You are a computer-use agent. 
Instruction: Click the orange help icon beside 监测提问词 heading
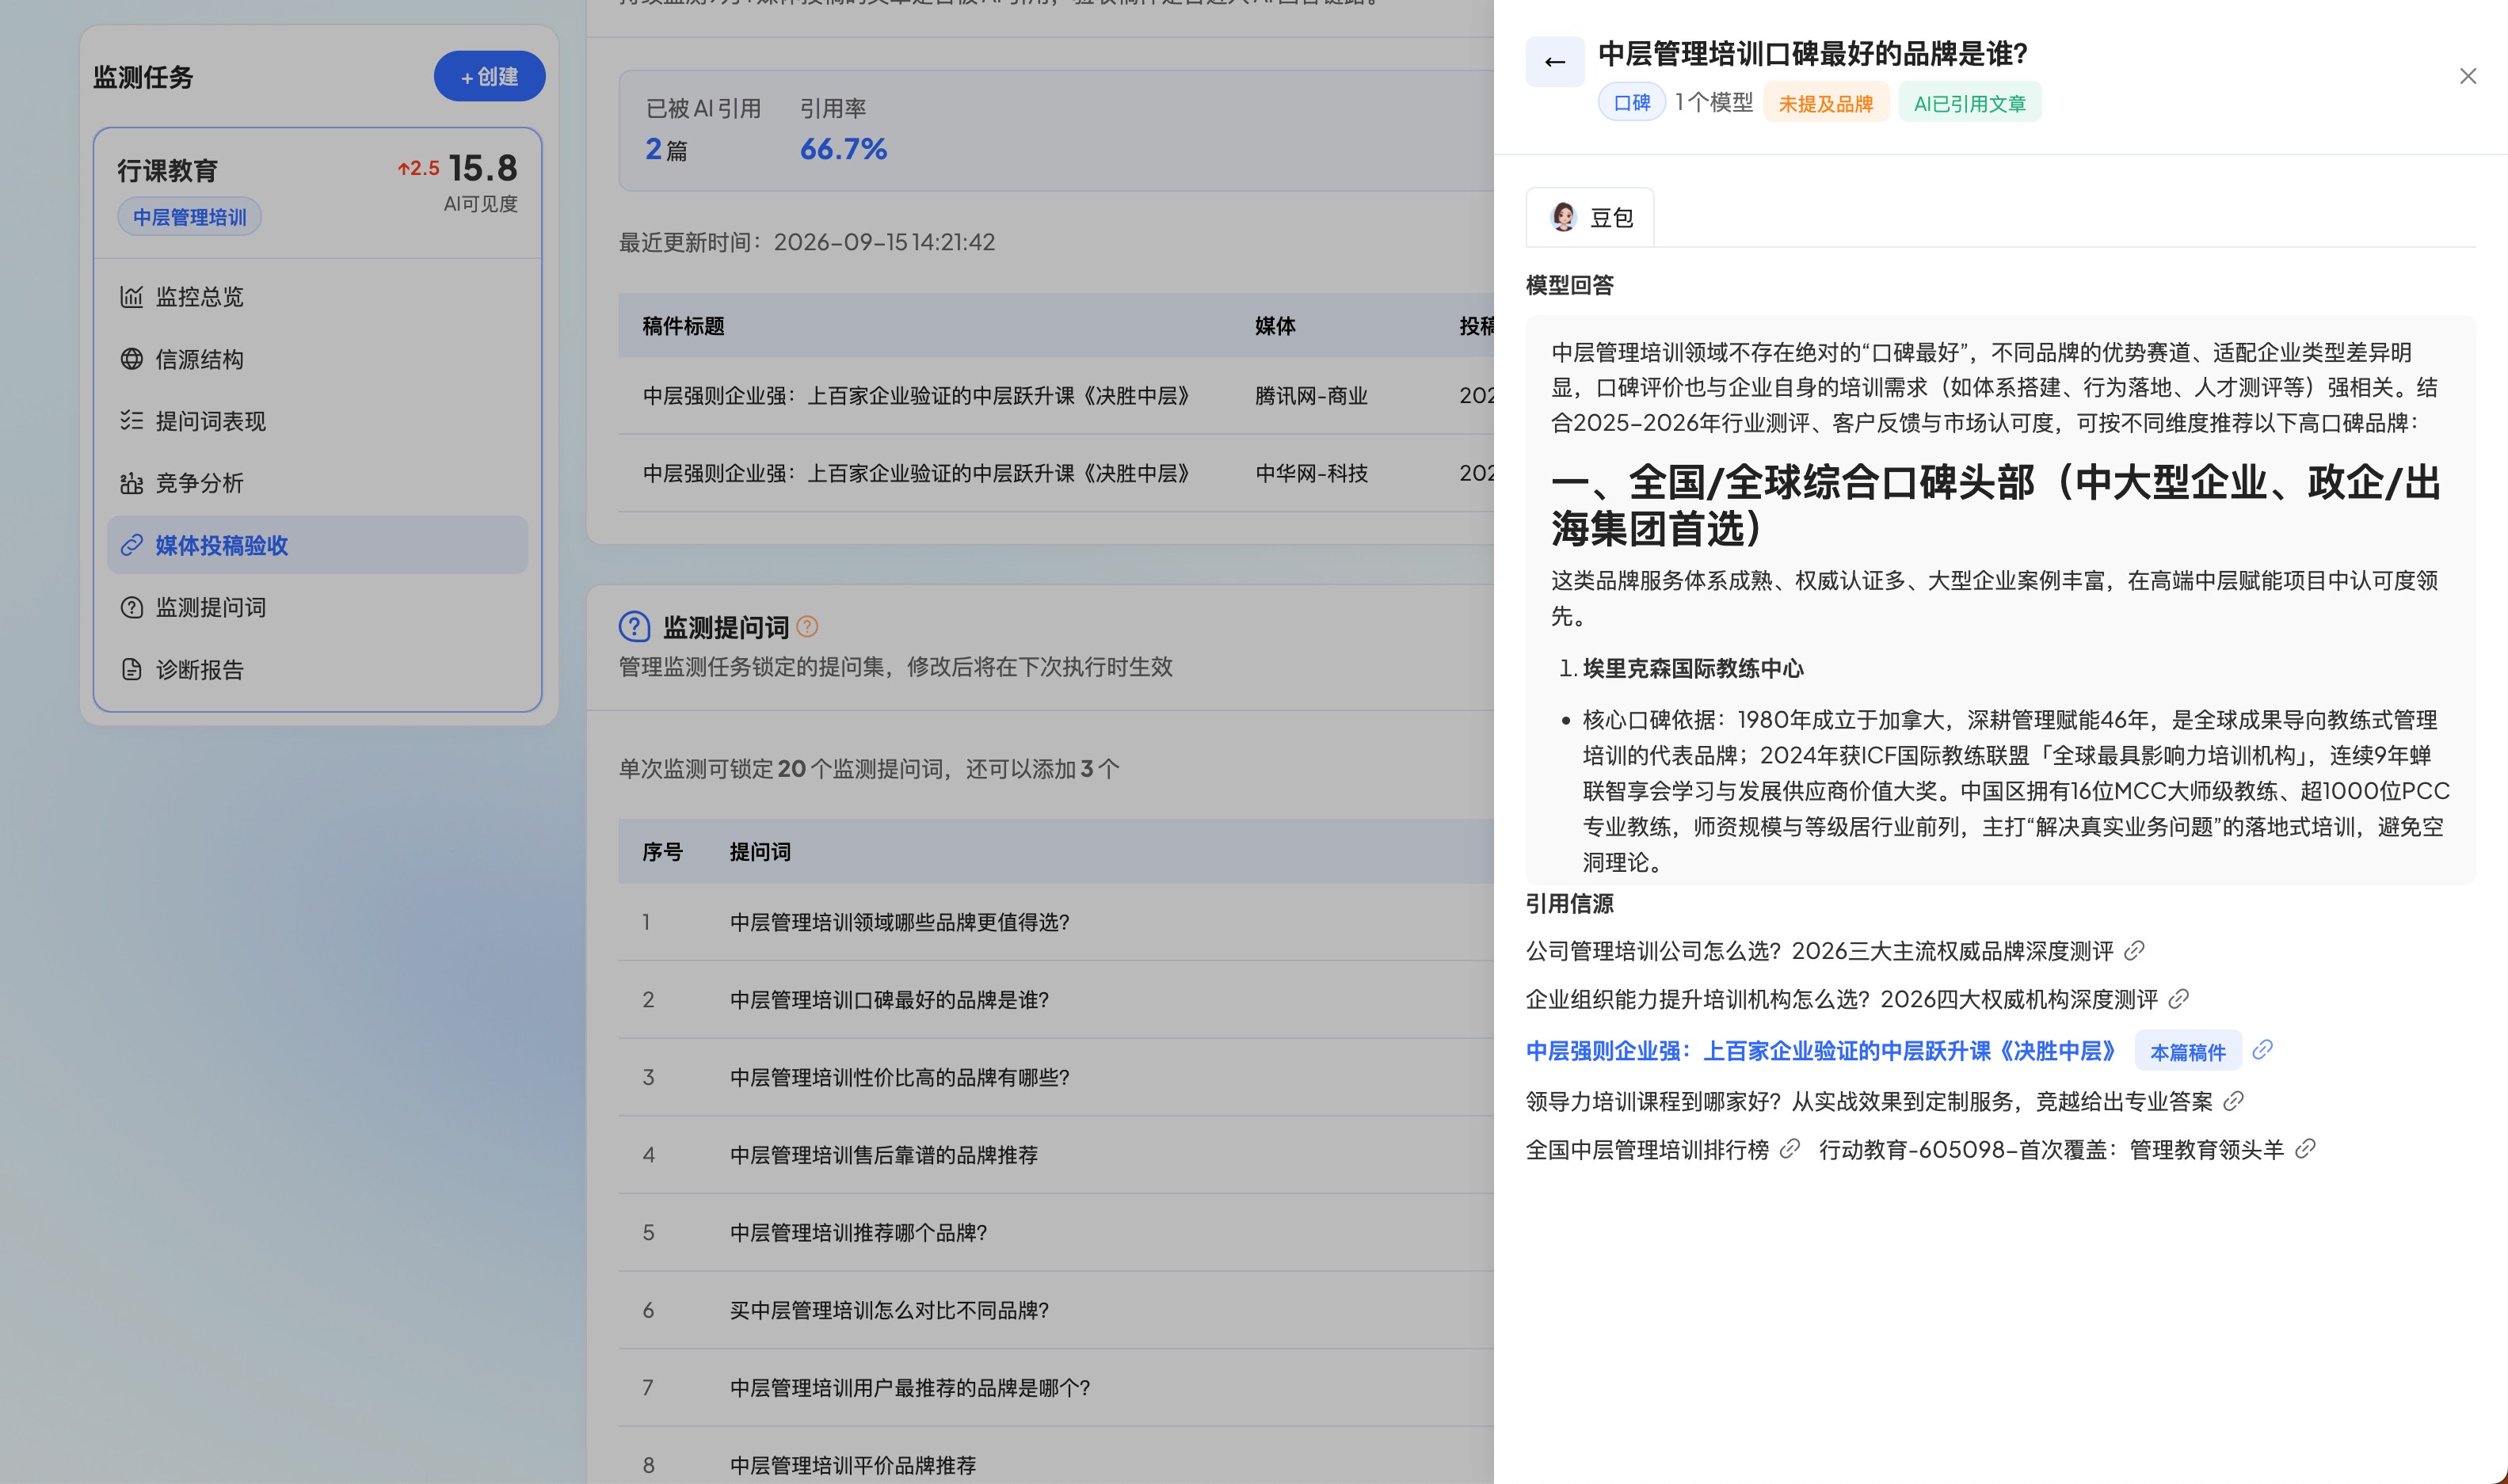point(807,627)
